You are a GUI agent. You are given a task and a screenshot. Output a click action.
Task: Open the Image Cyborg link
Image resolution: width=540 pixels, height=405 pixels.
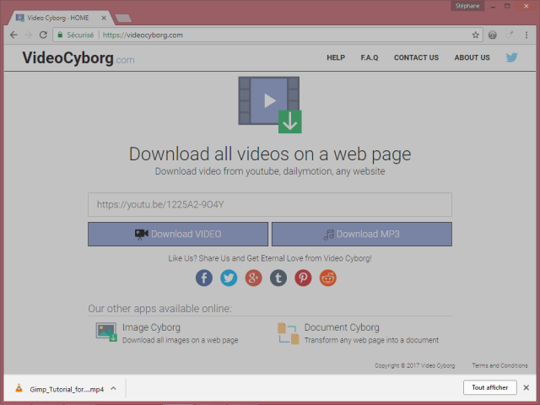click(151, 327)
